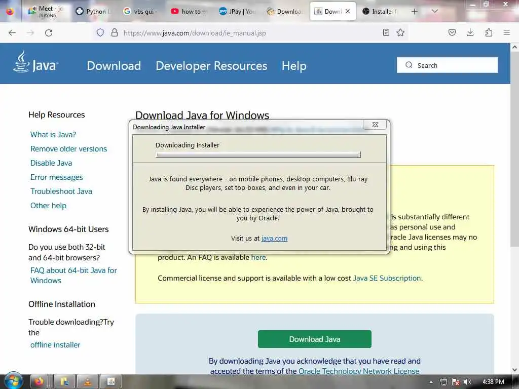Screen dimensions: 519x389
Task: Open the Remove older versions link
Action: coord(68,149)
